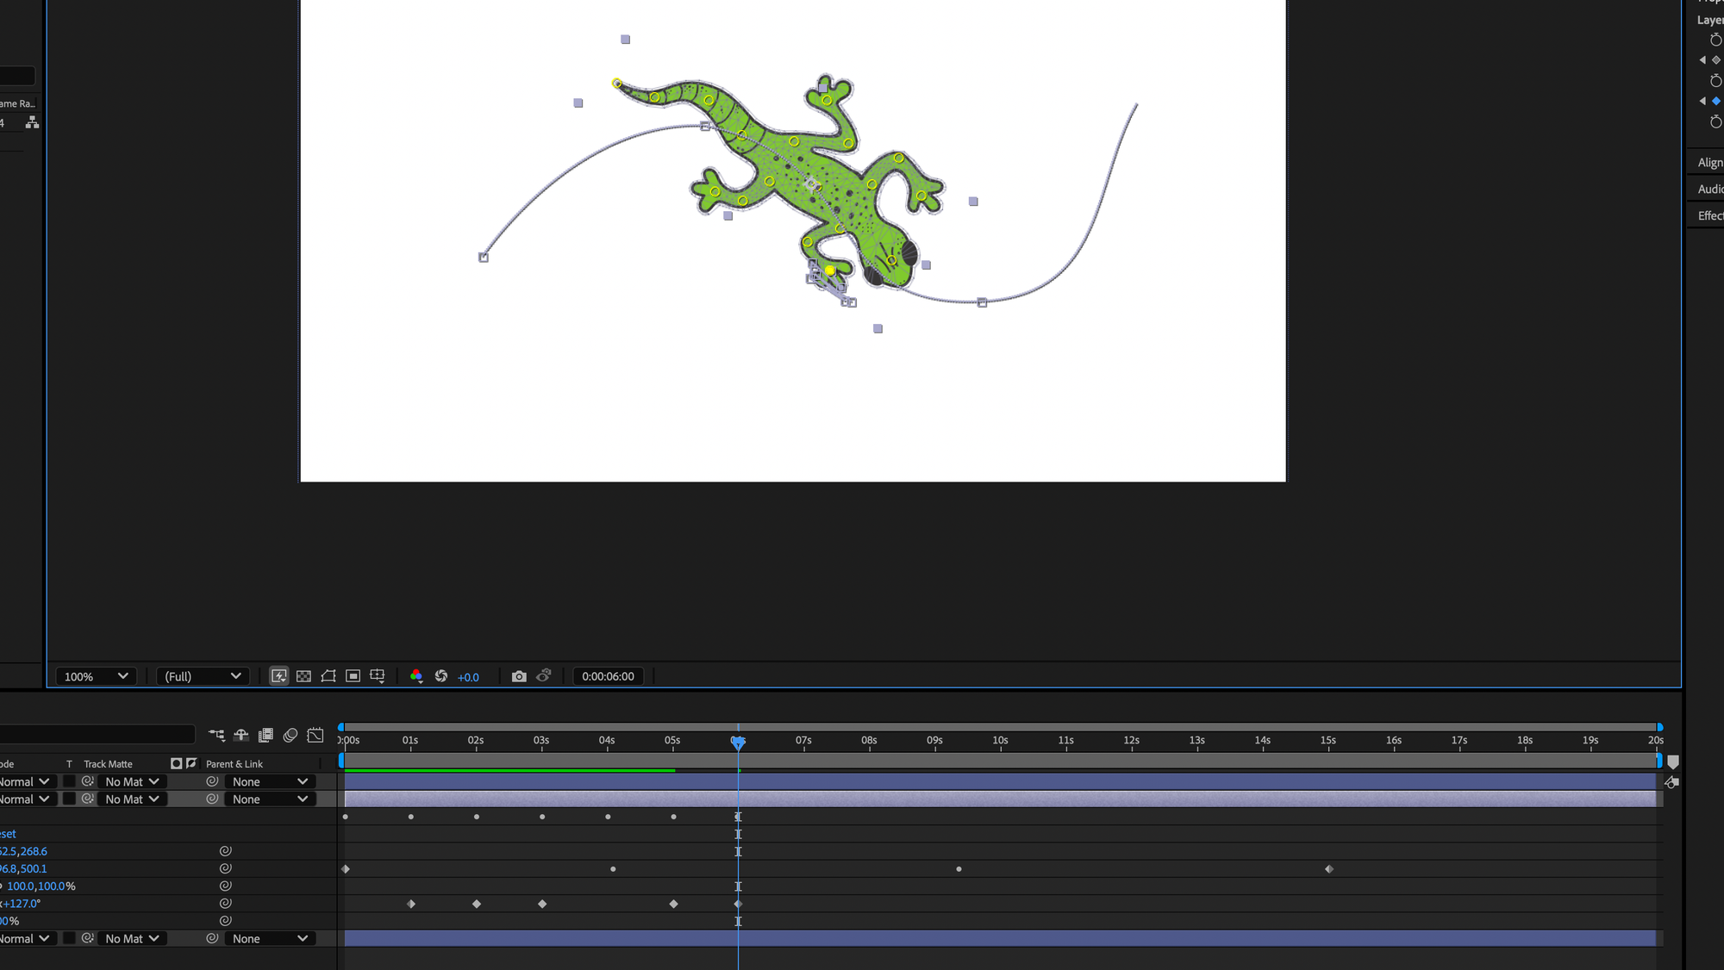Open the 100% magnification dropdown
Screen dimensions: 1724x970
[96, 676]
